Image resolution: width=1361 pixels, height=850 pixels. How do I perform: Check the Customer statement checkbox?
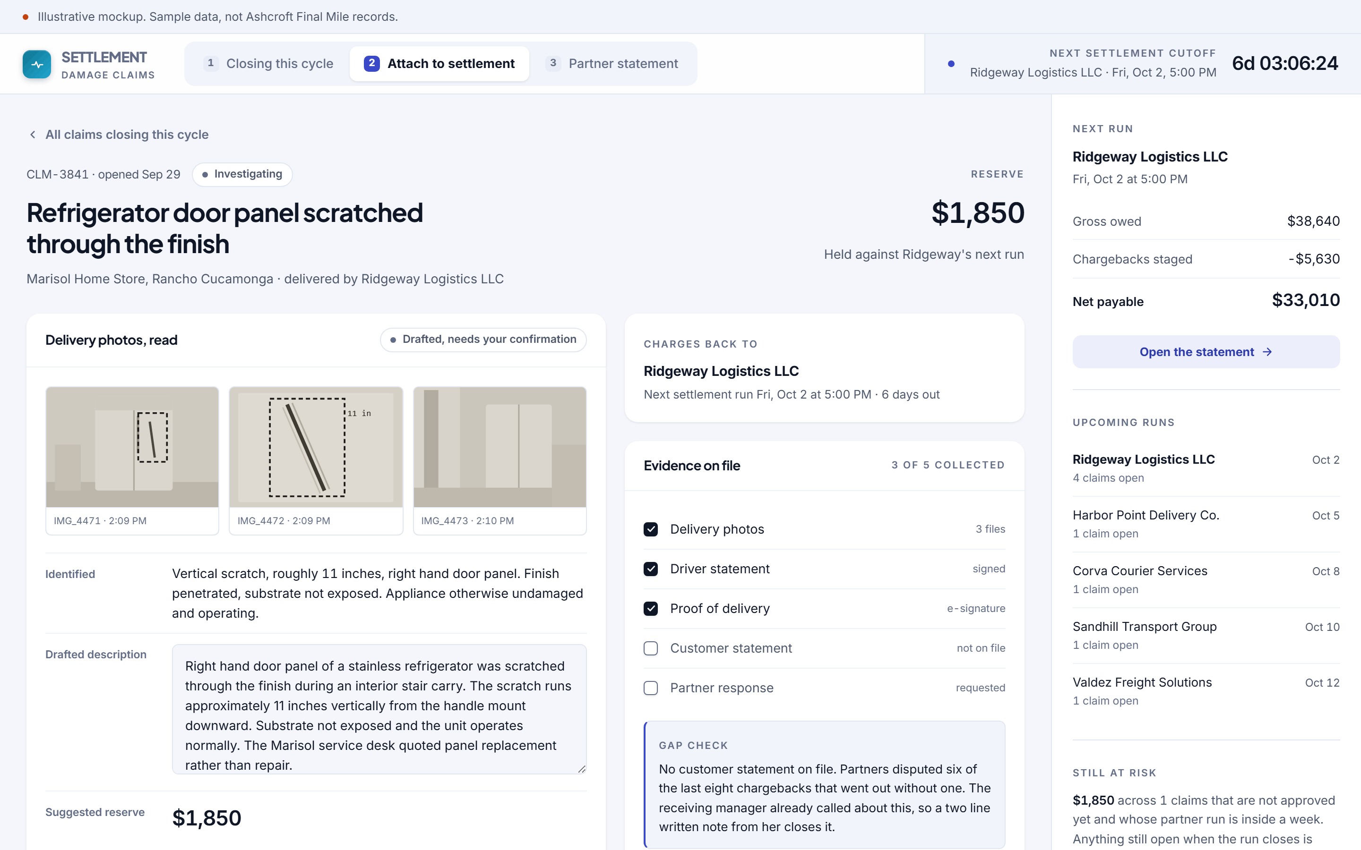(x=651, y=648)
